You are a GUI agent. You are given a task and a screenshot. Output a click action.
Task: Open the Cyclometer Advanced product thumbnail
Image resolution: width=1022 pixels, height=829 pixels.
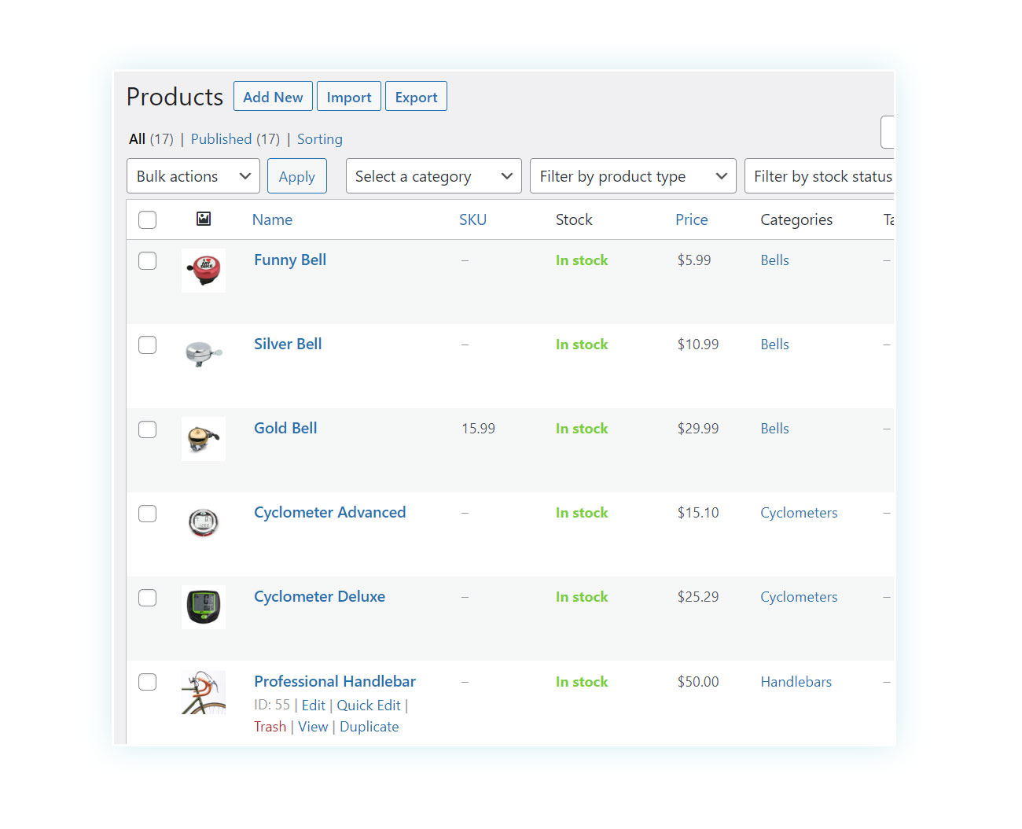[204, 523]
